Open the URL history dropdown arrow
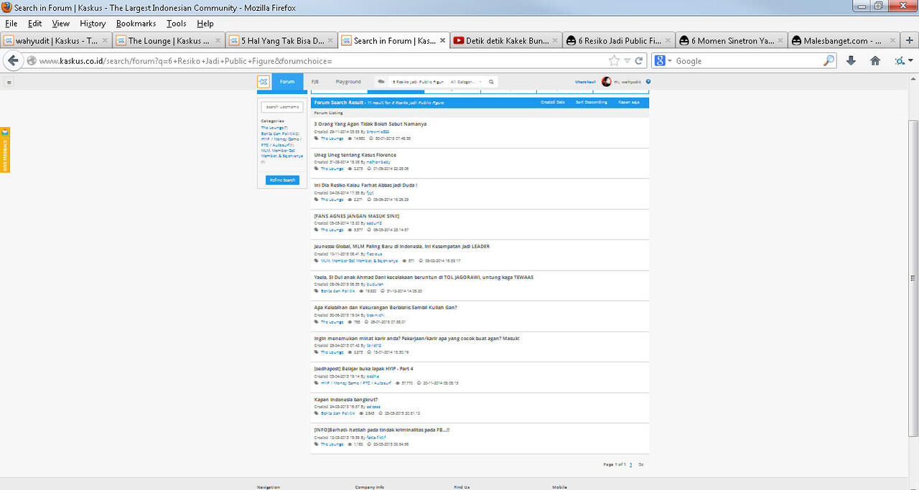This screenshot has height=490, width=919. [628, 61]
